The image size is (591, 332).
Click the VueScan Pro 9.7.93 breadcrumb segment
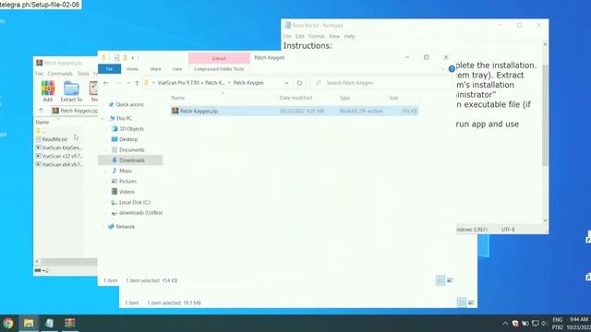pos(191,83)
